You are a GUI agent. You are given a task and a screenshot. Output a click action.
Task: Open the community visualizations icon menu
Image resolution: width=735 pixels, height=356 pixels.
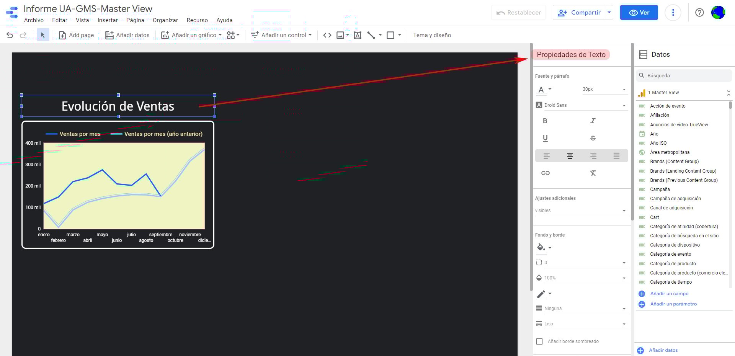[233, 35]
